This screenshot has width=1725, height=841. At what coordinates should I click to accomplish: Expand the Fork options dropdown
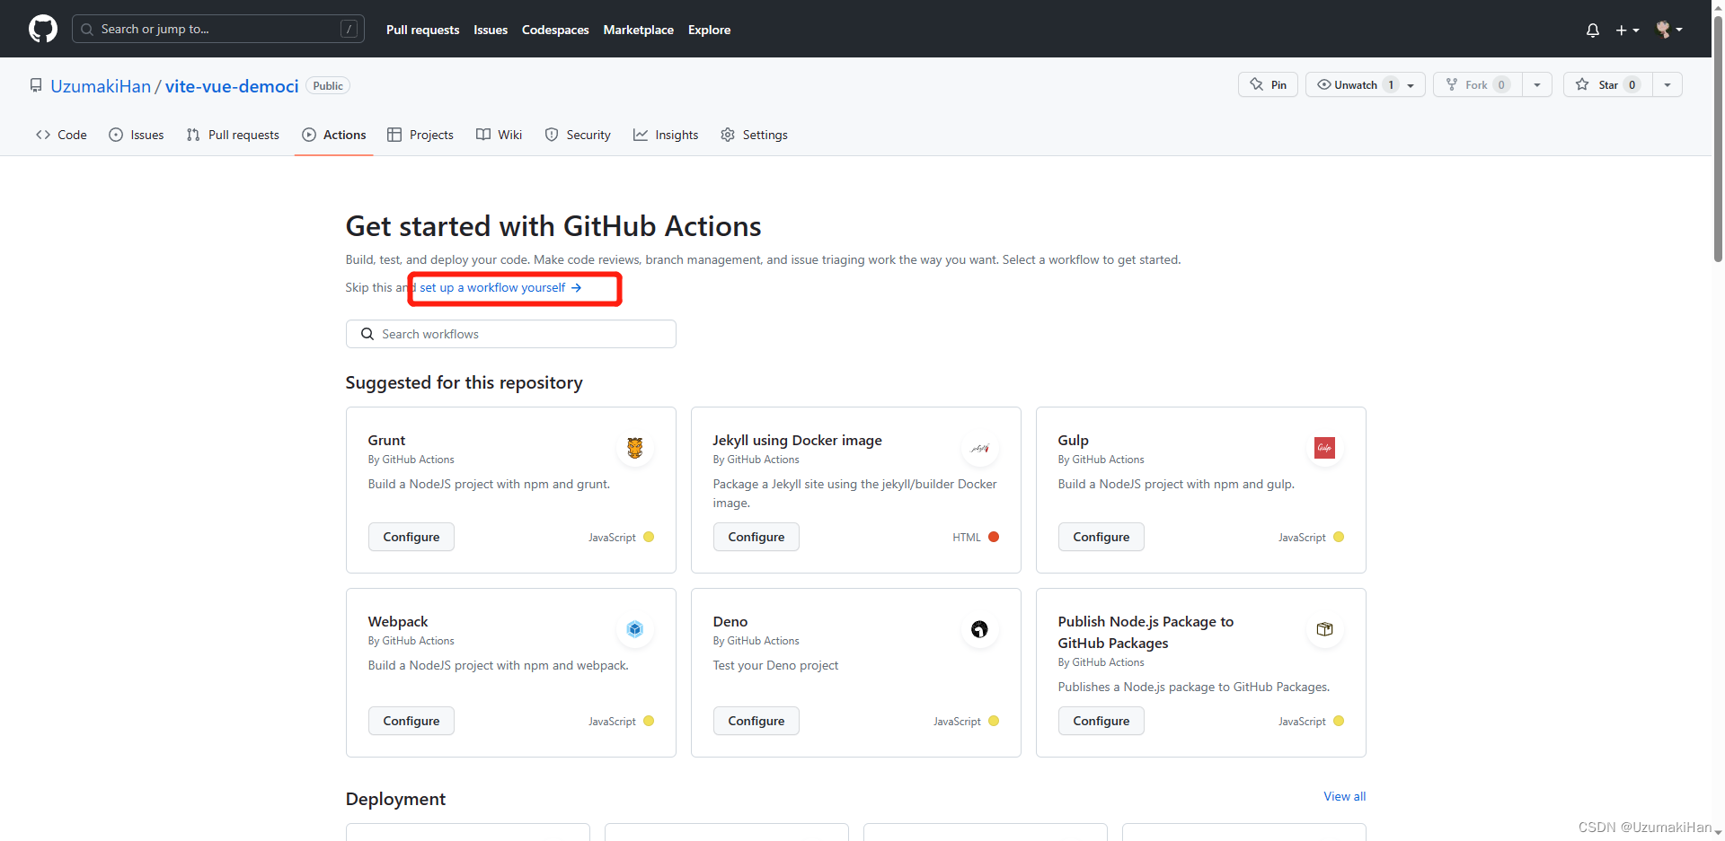(1536, 84)
